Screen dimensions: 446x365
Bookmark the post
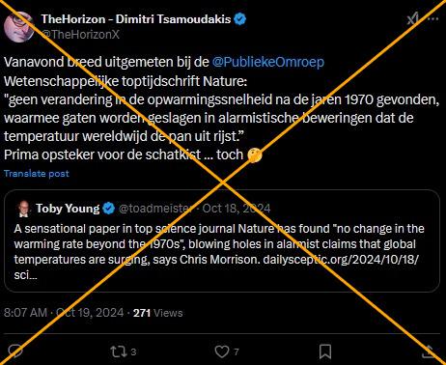325,351
